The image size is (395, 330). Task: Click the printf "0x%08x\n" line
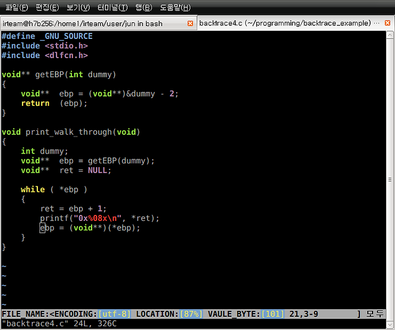[x=100, y=218]
